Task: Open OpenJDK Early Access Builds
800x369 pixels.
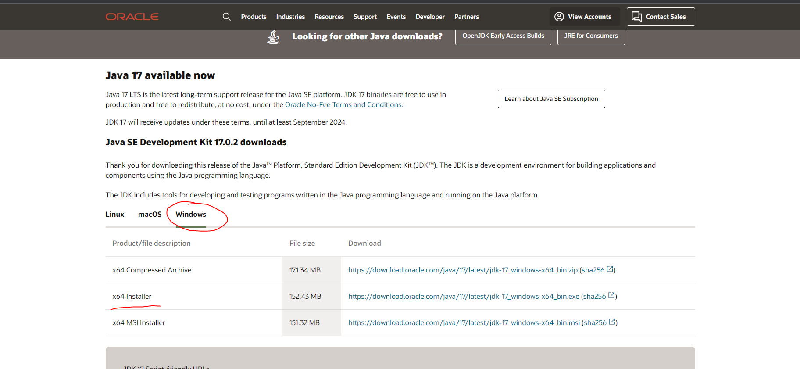Action: click(503, 36)
